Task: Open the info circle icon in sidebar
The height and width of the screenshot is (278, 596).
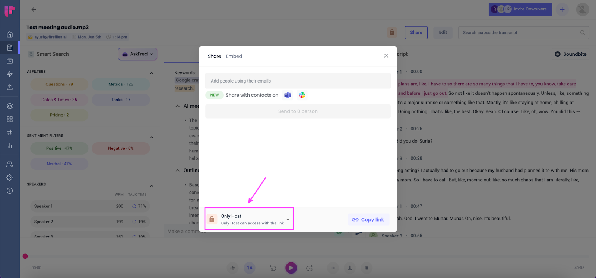Action: point(10,191)
